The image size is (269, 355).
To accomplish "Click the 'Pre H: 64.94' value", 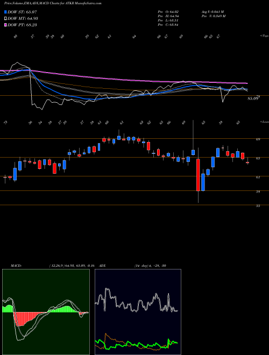I will [169, 16].
